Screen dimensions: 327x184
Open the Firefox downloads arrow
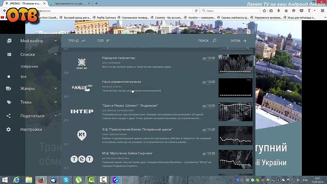tap(279, 11)
